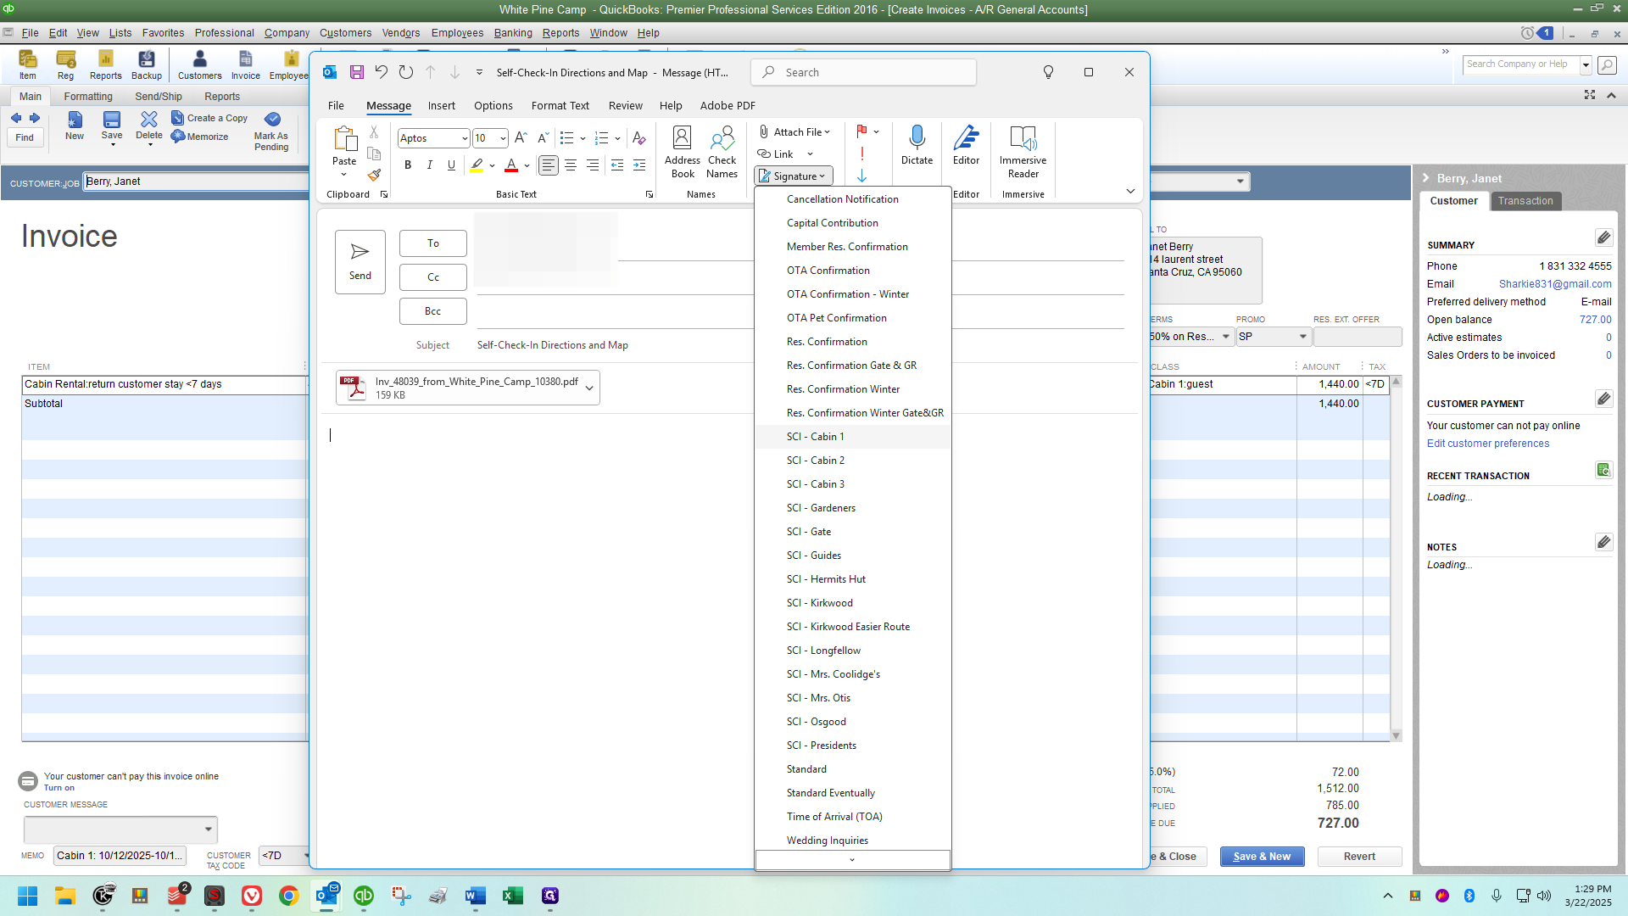Click Clear Formatting icon

point(638,138)
